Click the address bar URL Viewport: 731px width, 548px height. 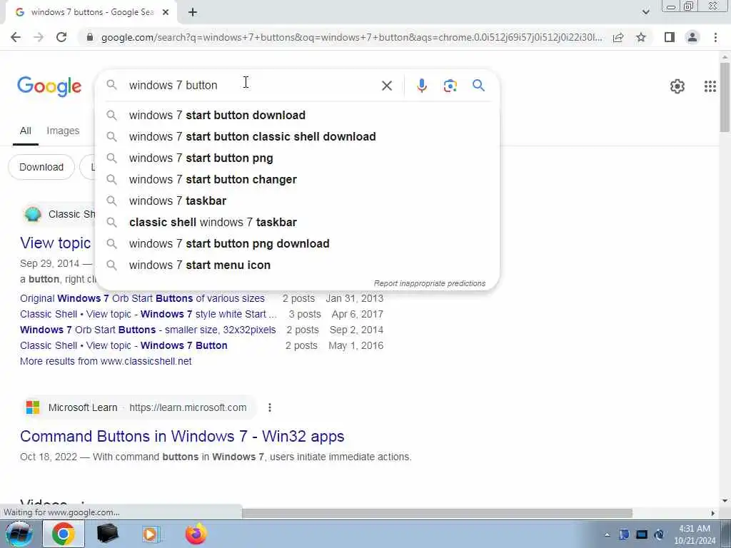(x=351, y=37)
